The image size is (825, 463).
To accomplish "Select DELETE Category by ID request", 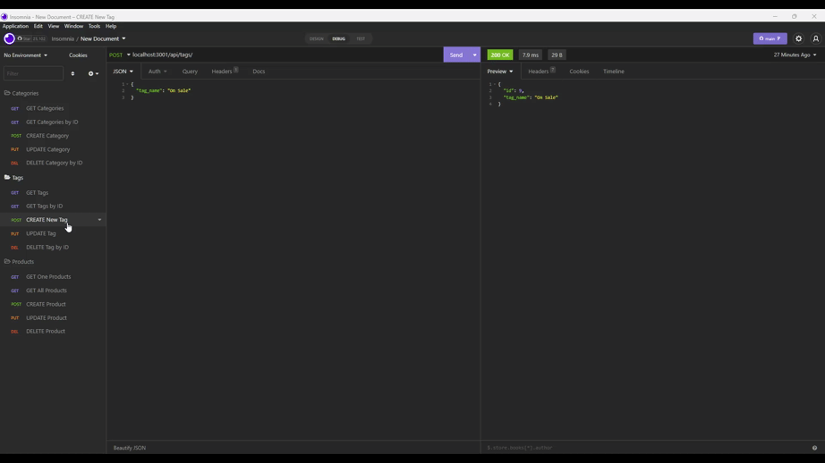I will (53, 163).
